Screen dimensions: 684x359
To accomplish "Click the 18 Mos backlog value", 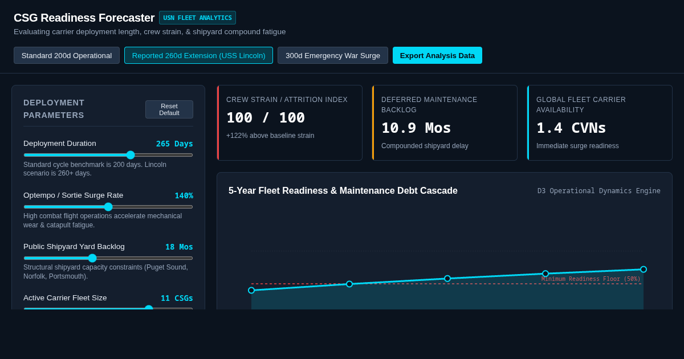I will click(179, 247).
